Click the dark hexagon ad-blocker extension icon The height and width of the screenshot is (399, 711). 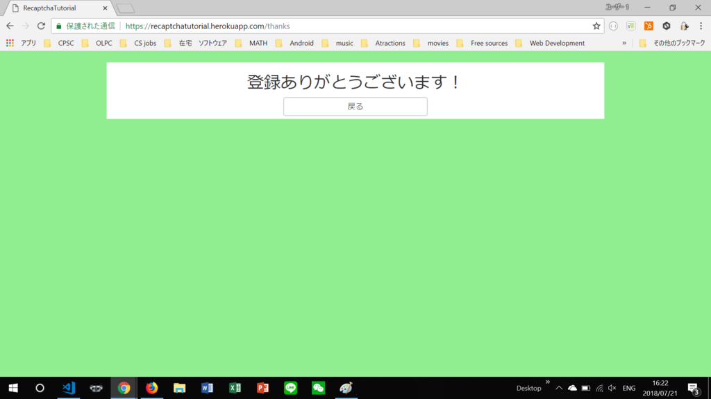tap(667, 26)
